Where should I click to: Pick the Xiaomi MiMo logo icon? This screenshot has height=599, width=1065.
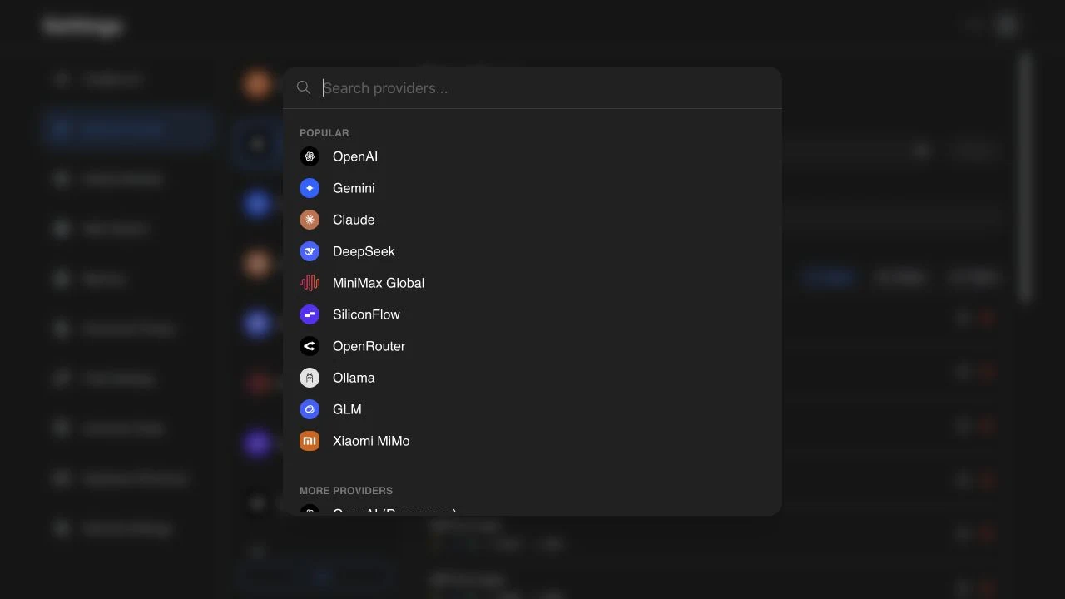tap(310, 441)
